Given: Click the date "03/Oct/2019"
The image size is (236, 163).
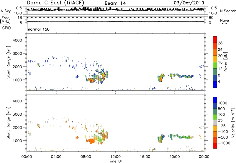Looking at the screenshot, I should click(189, 3).
